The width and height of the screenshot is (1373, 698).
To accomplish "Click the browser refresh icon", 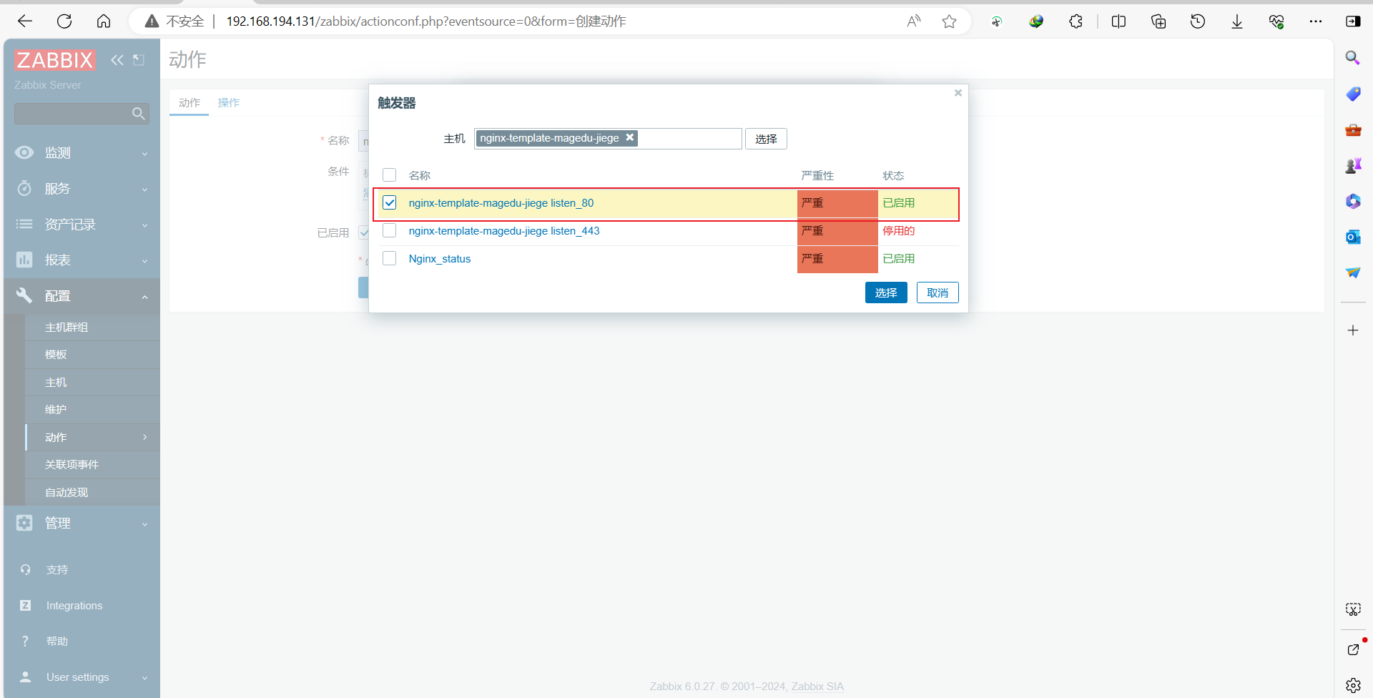I will tap(64, 21).
